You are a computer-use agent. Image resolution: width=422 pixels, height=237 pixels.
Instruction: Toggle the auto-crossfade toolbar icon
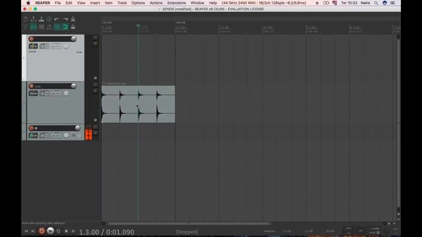[x=25, y=27]
